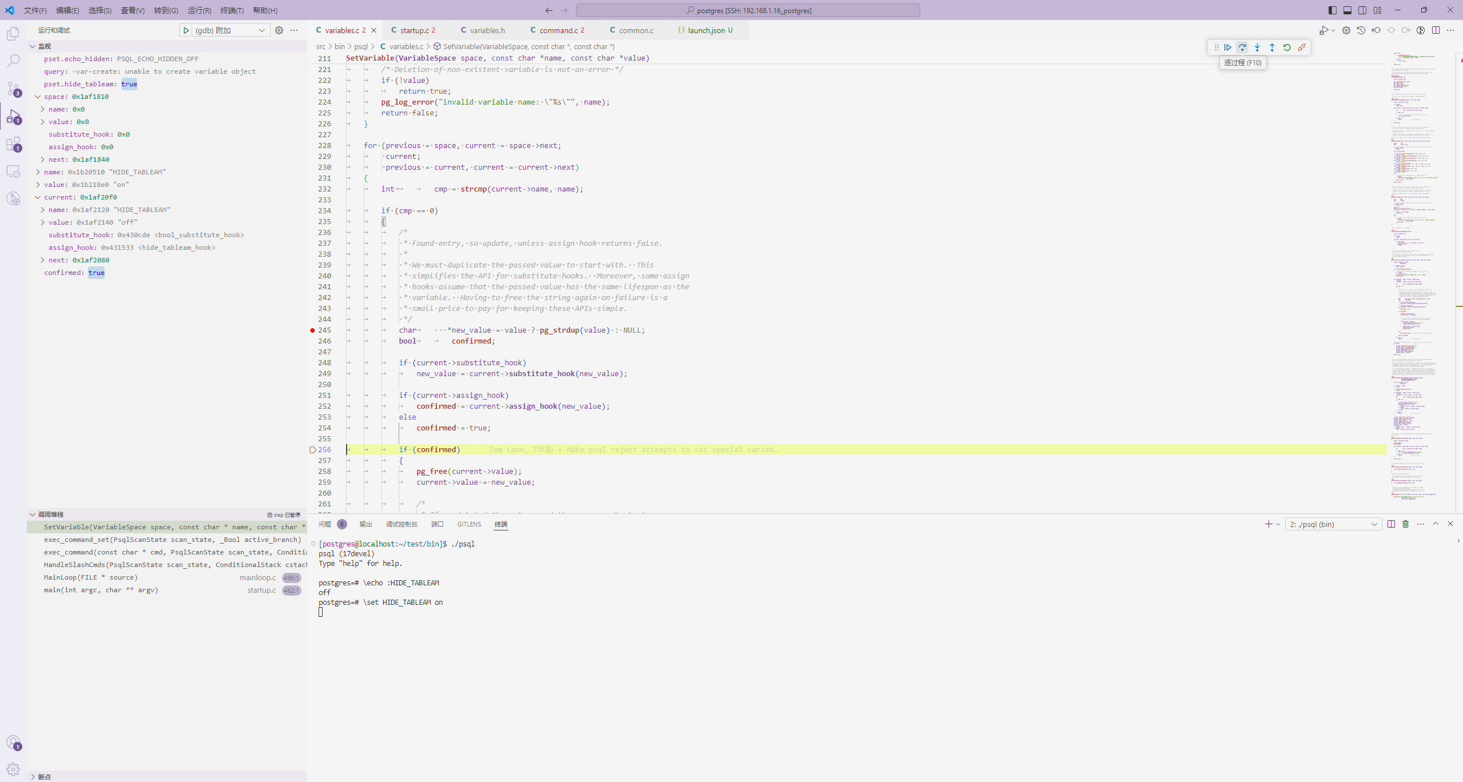The image size is (1463, 782).
Task: Click Step Out in the debug toolbar
Action: tap(1272, 47)
